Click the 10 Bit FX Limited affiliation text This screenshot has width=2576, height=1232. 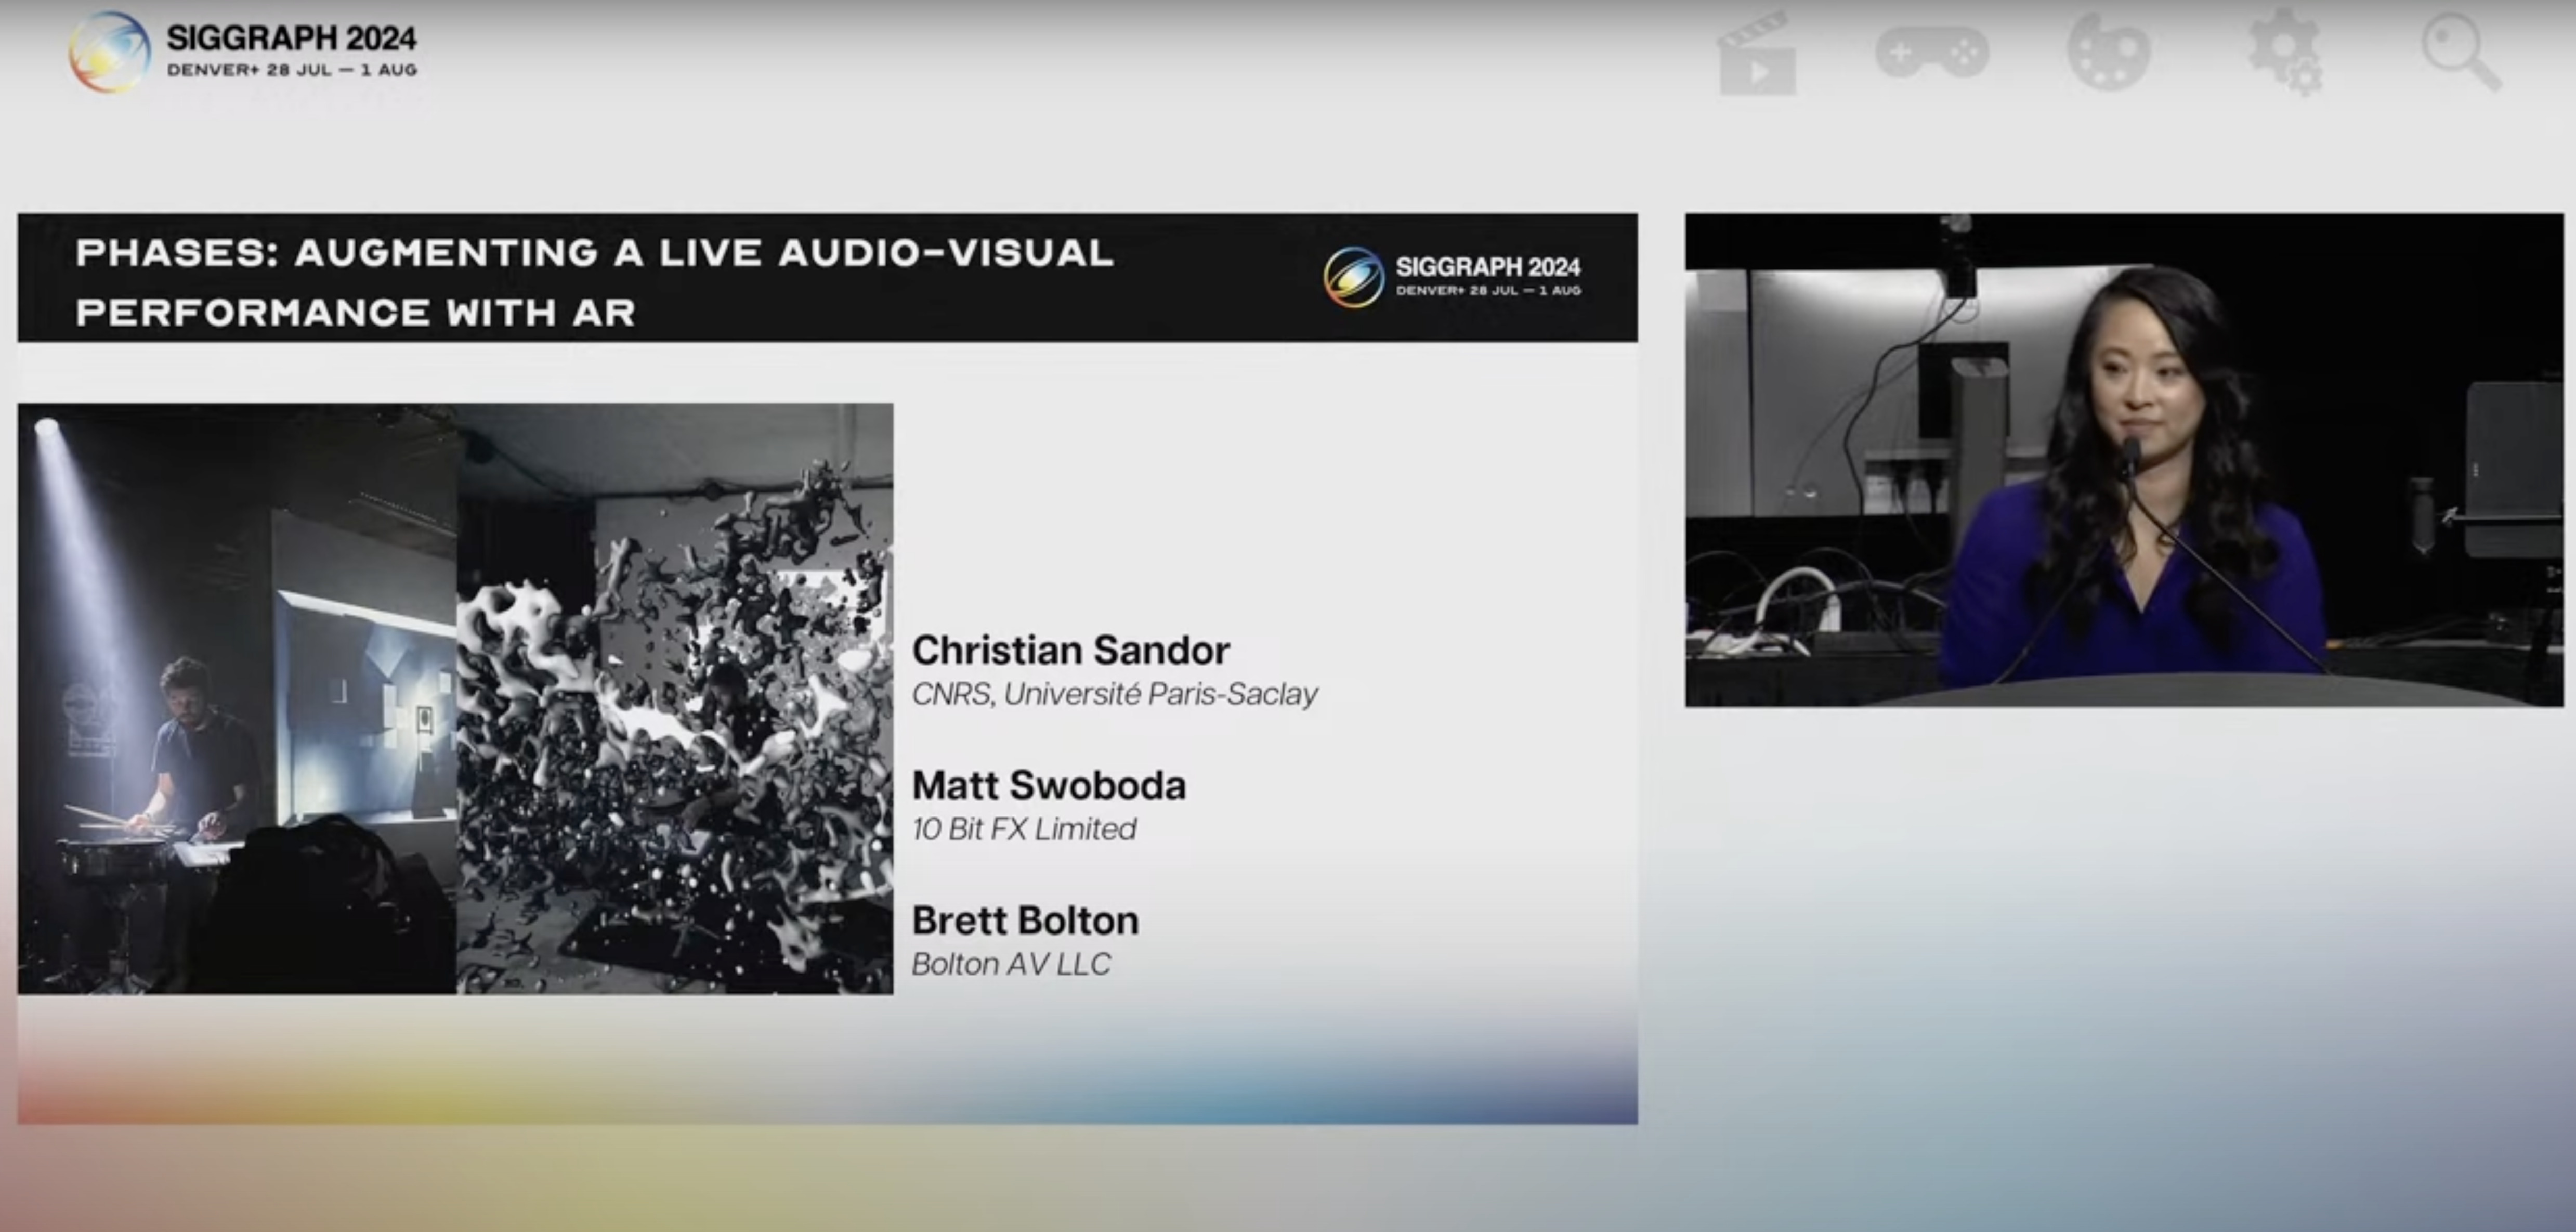[x=1024, y=828]
